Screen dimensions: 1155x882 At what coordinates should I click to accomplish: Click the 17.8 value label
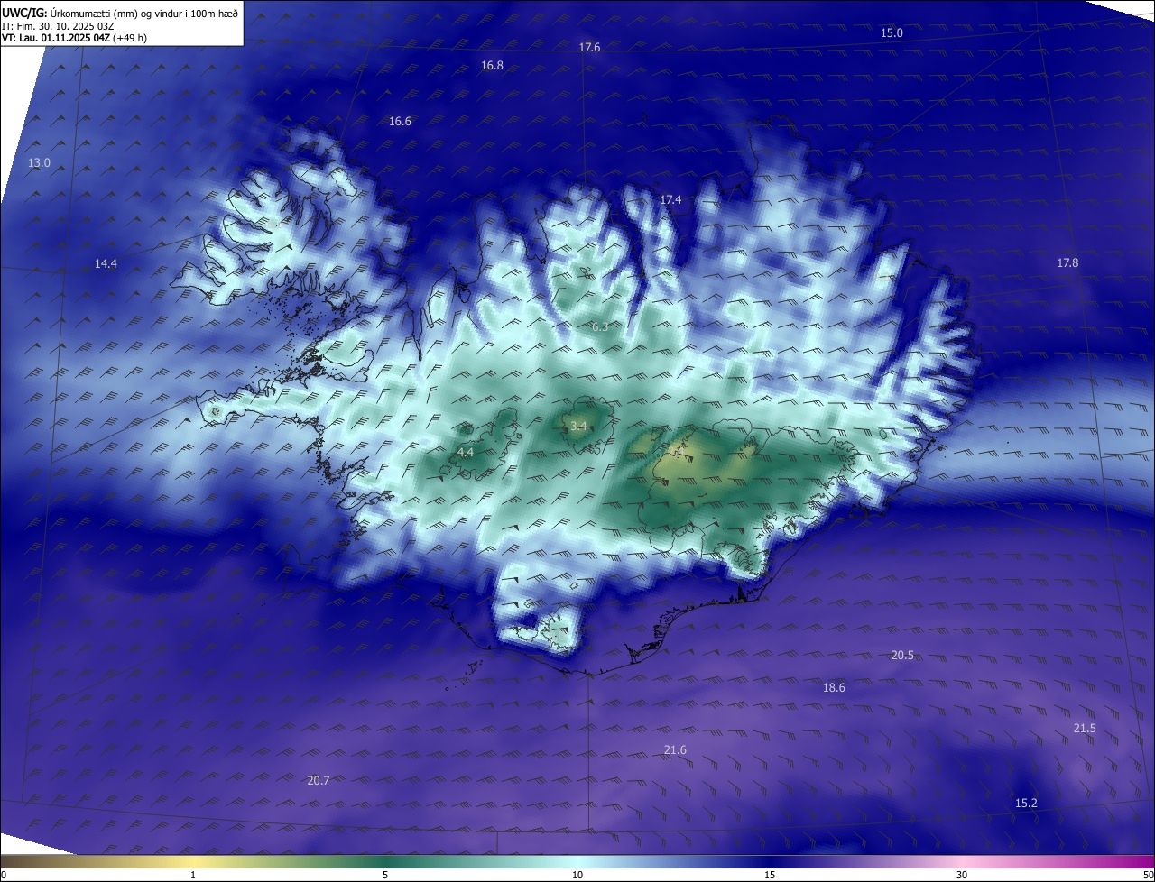point(1067,262)
